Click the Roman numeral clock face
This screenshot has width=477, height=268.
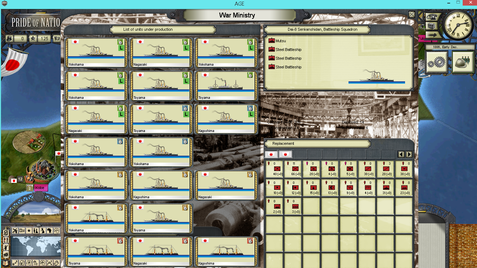coord(458,25)
